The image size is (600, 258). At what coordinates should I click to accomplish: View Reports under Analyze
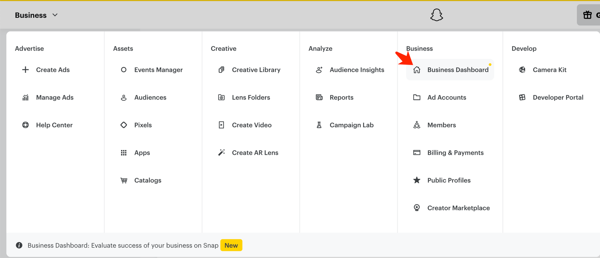click(x=342, y=98)
